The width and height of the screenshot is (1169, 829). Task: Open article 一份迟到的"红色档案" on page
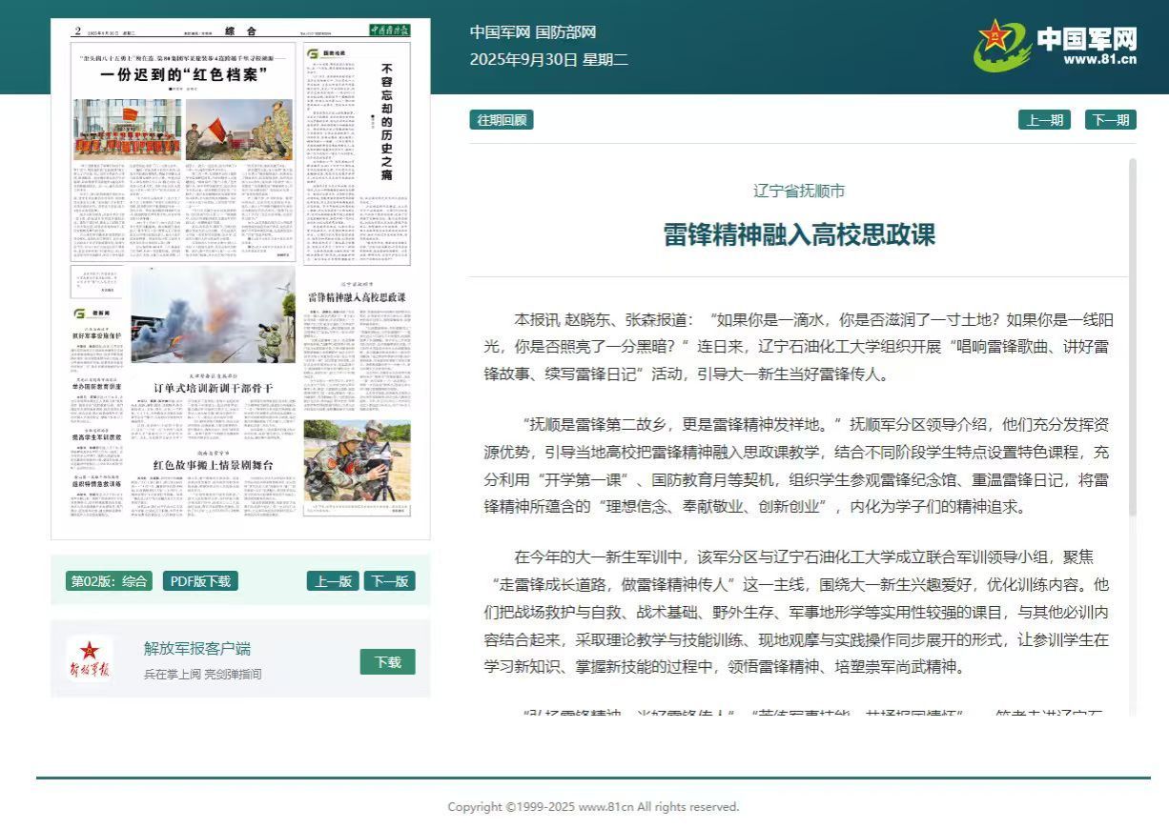click(x=183, y=73)
